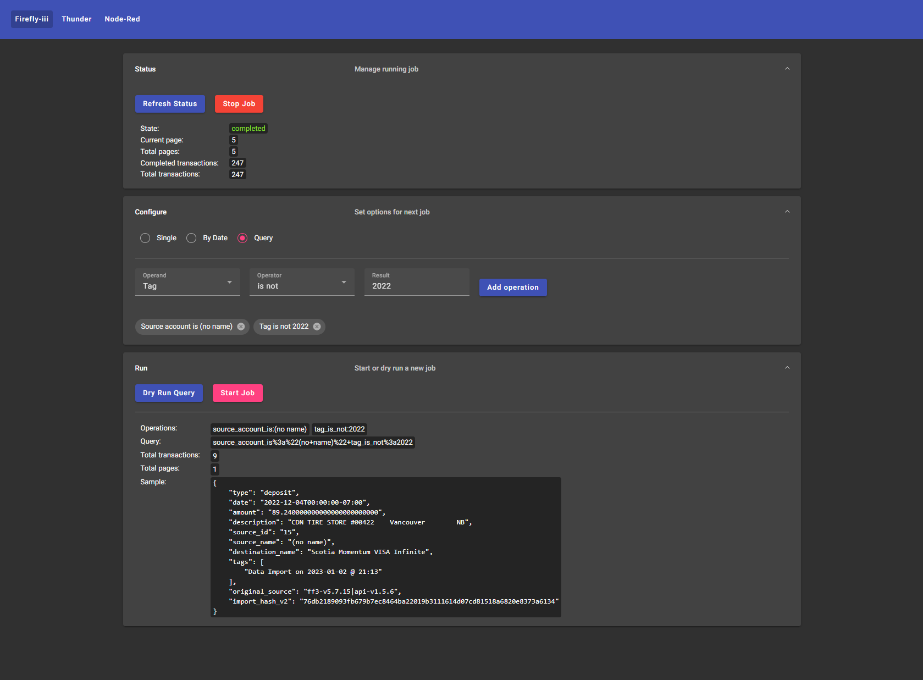Click the Current page value 5
The width and height of the screenshot is (923, 680).
[234, 140]
